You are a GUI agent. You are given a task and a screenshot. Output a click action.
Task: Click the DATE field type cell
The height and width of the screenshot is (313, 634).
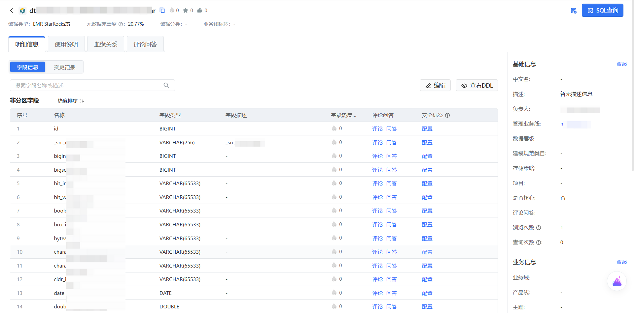coord(165,293)
